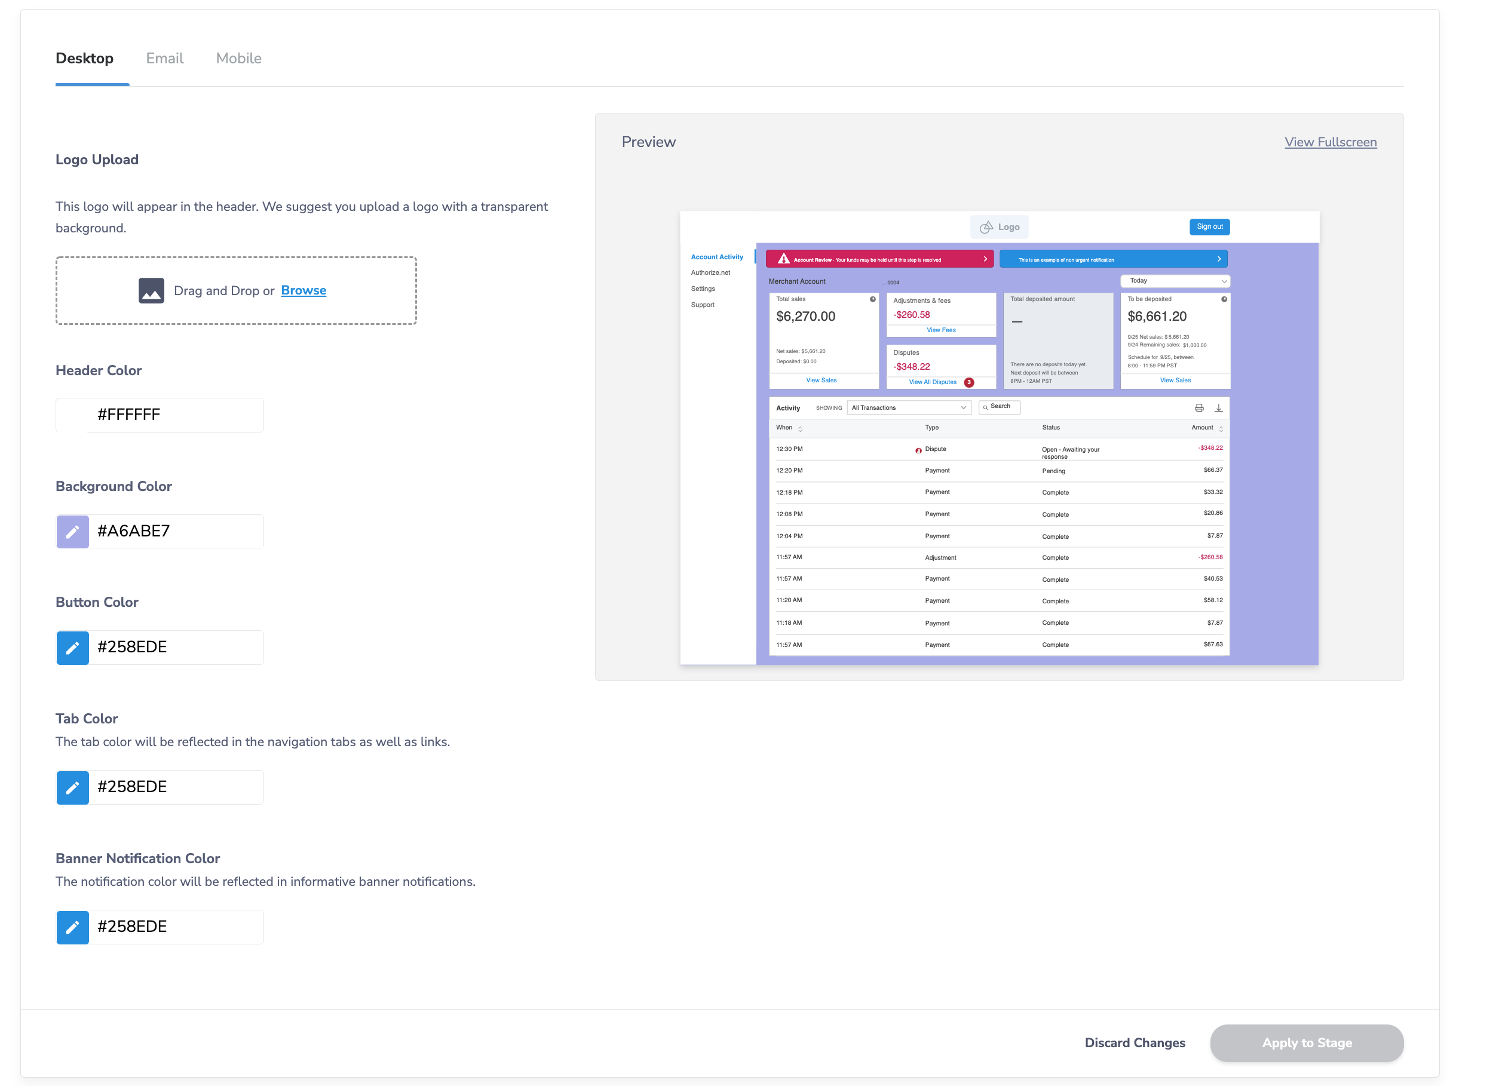Click the pencil edit icon for Tab Color
The width and height of the screenshot is (1502, 1086).
(72, 786)
